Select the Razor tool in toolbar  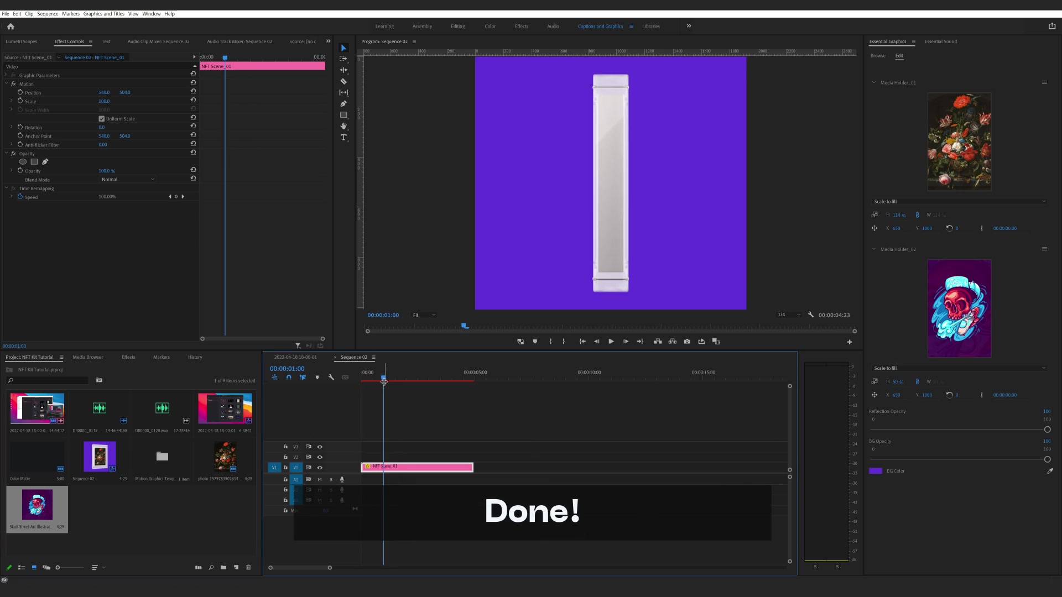coord(343,81)
